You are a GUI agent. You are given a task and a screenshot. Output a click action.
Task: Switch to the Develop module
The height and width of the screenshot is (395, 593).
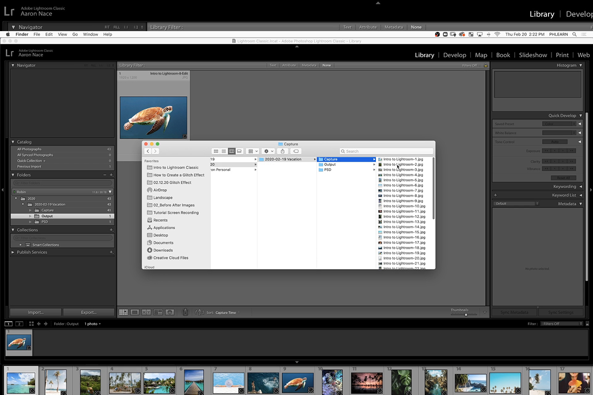454,55
